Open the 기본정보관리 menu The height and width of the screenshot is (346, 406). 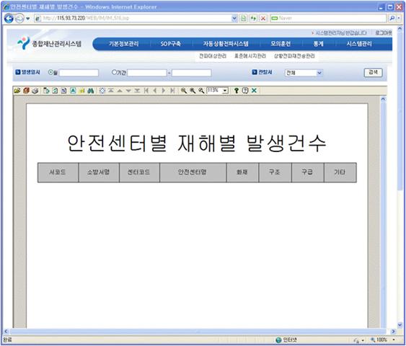124,44
